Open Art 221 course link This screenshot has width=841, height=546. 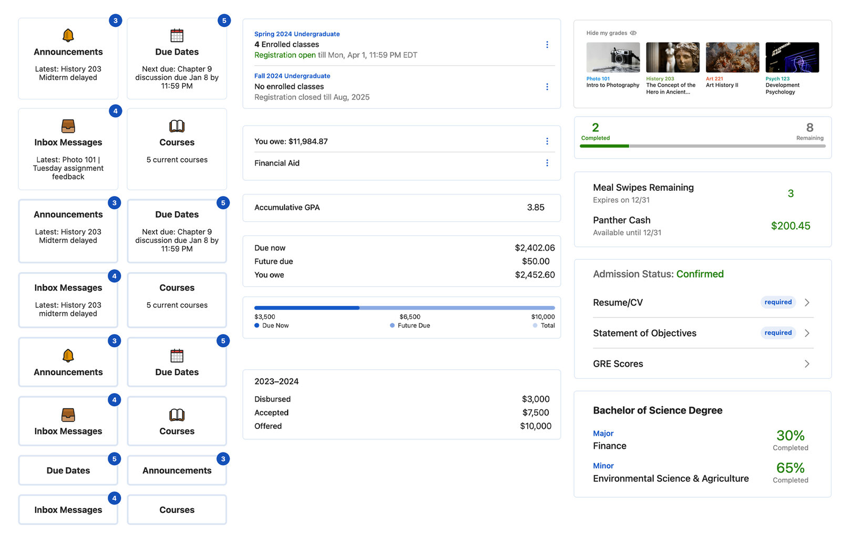point(714,79)
